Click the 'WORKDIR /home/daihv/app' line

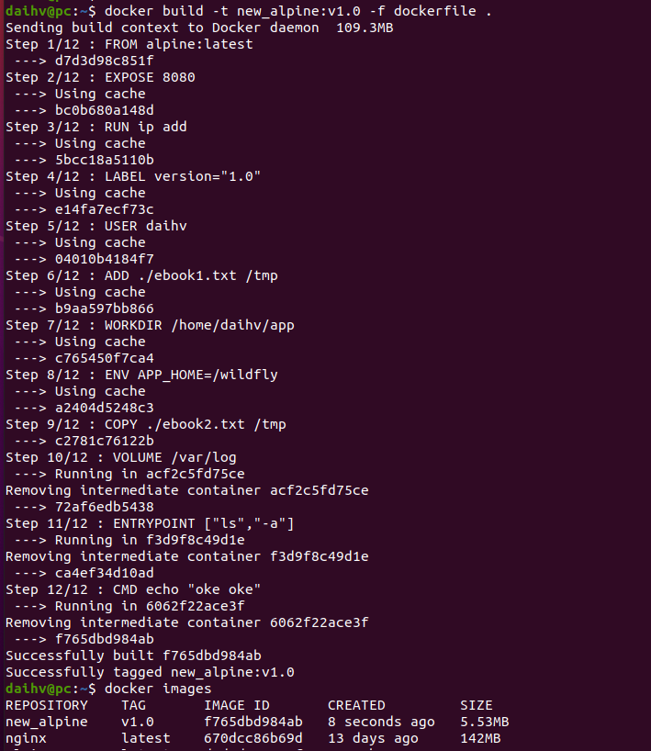click(150, 325)
